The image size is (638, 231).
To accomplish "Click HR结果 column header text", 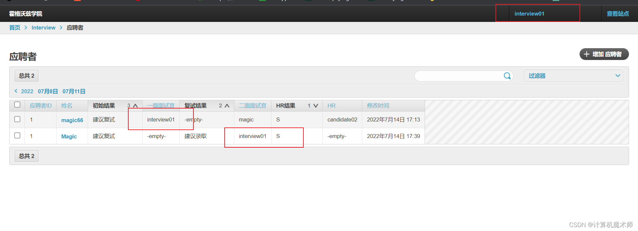I will (x=286, y=106).
